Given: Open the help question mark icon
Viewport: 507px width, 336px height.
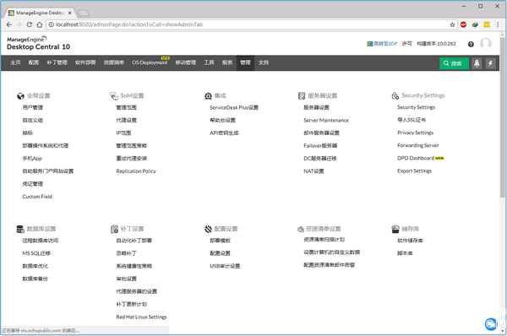Looking at the screenshot, I should (471, 44).
